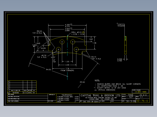Click the CS 4-0 field
The image size is (157, 117).
(x=143, y=95)
